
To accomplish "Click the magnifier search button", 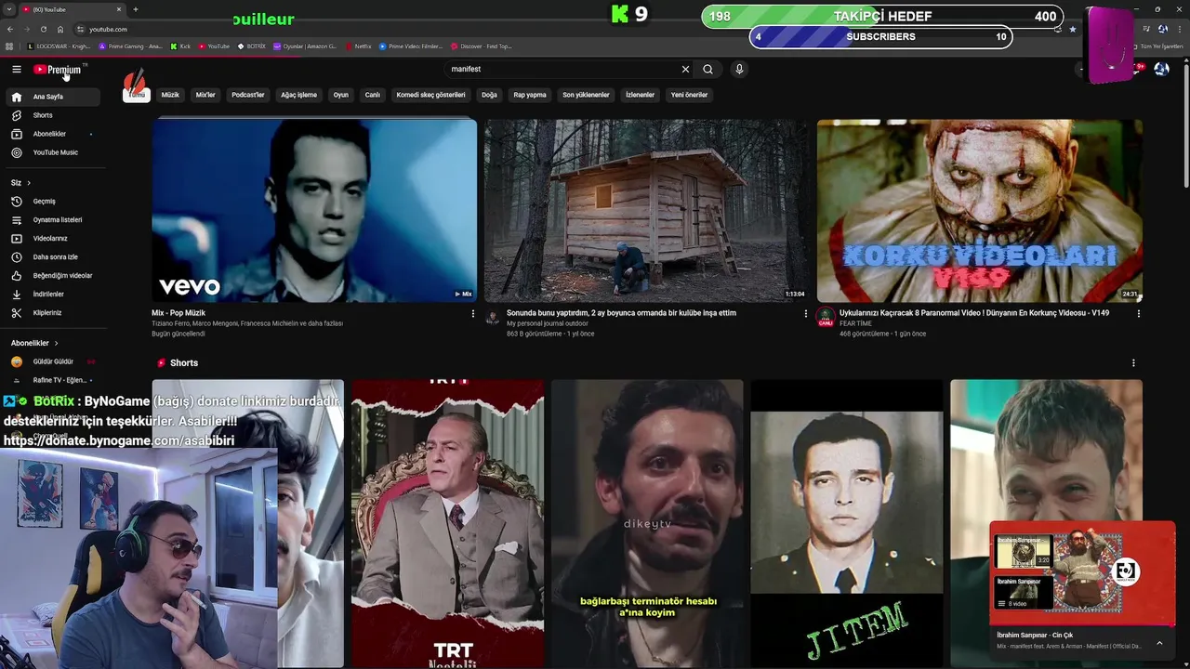I will coord(707,69).
